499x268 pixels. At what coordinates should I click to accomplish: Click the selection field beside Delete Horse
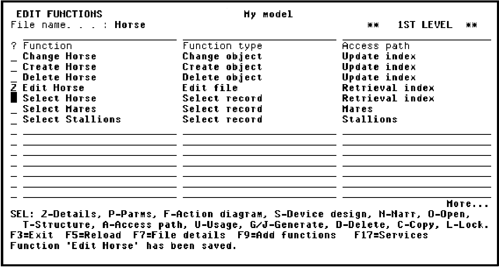[x=14, y=78]
